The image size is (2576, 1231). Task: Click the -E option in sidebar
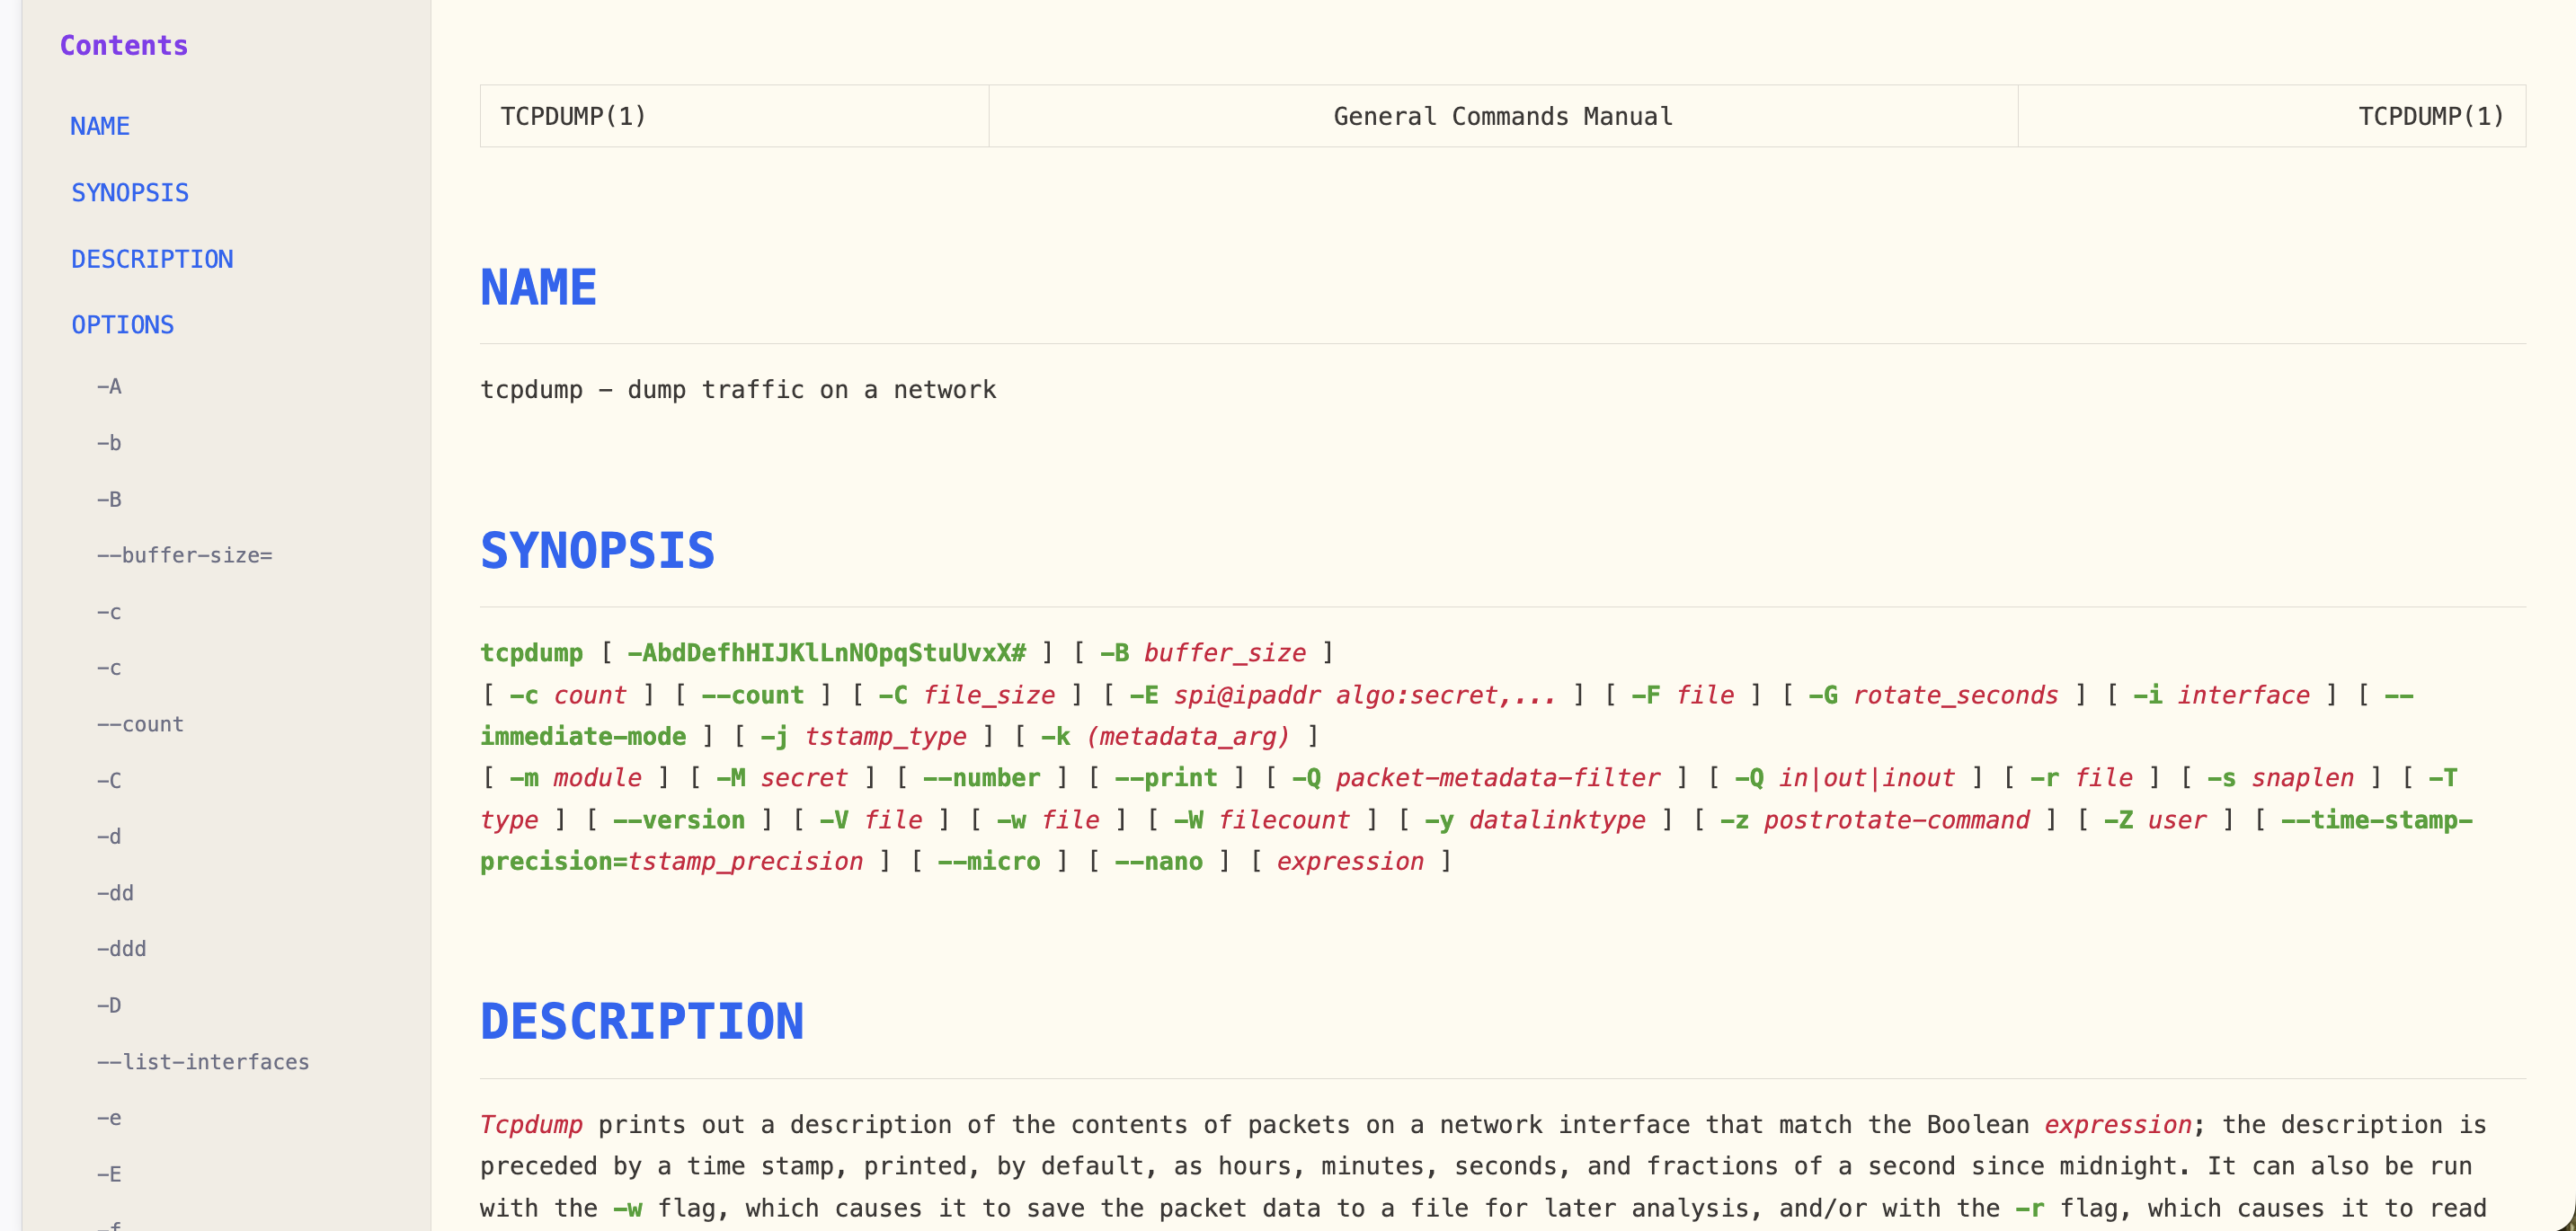[x=109, y=1174]
